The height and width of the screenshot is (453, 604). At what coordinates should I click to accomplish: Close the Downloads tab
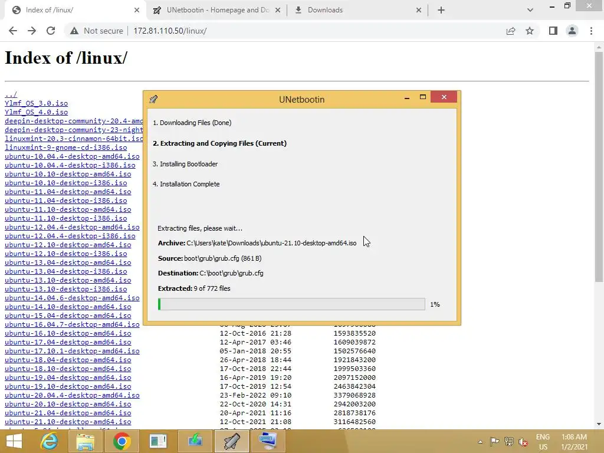[419, 10]
